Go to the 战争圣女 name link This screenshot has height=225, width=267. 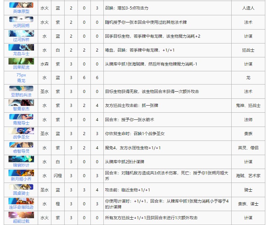(x=21, y=137)
